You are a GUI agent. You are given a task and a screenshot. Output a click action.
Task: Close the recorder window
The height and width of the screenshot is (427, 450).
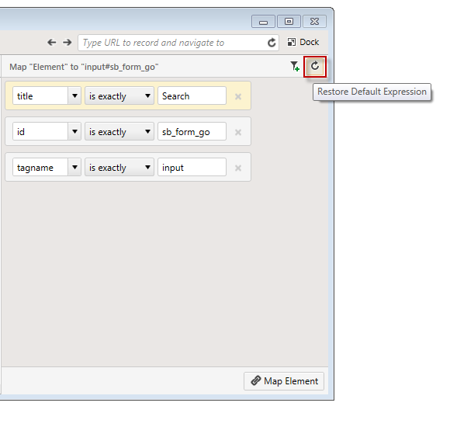[314, 22]
